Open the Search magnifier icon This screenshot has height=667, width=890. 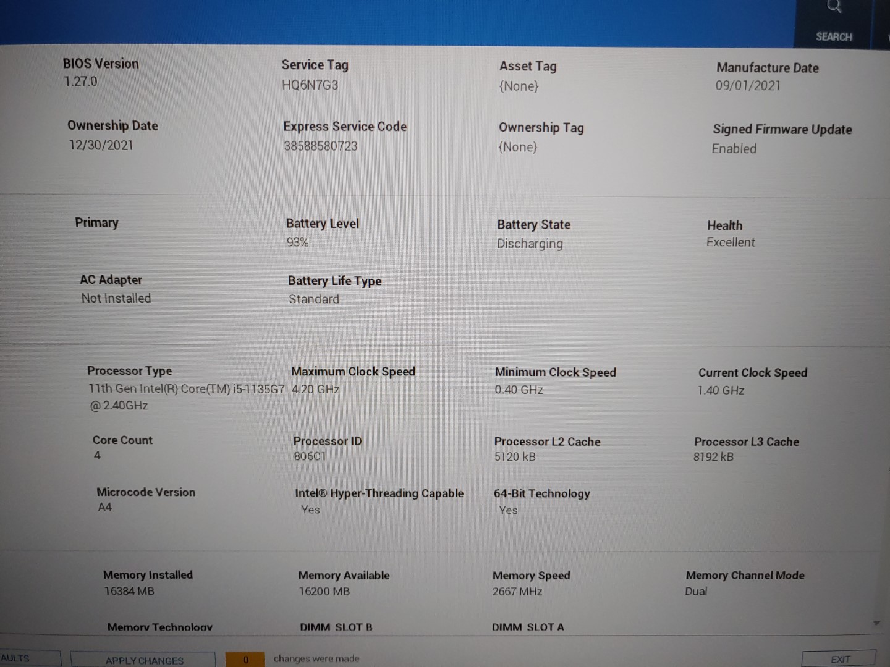click(834, 6)
